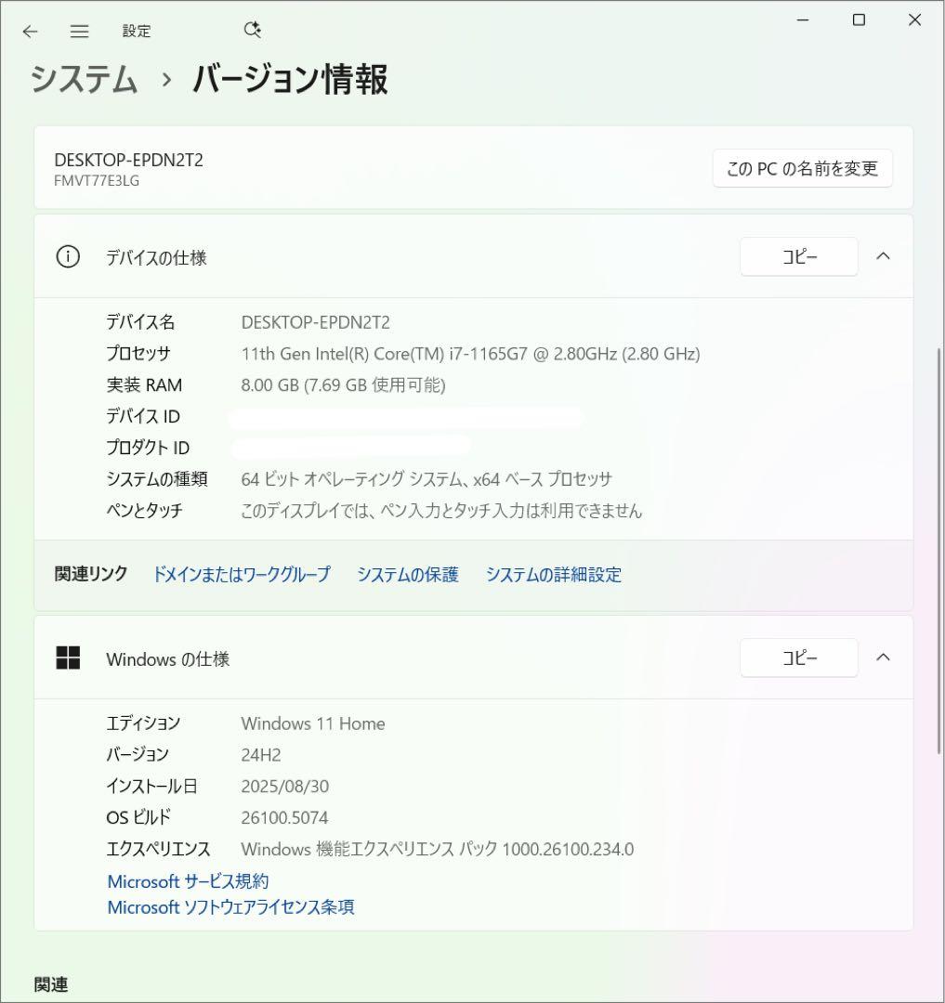Collapse the デバイスの仕様 section

tap(884, 256)
